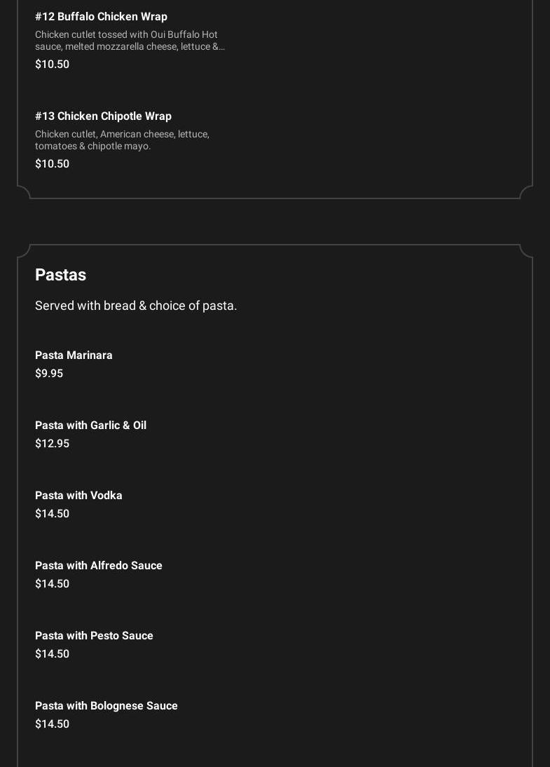Select Pasta with Pesto Sauce

[x=94, y=636]
